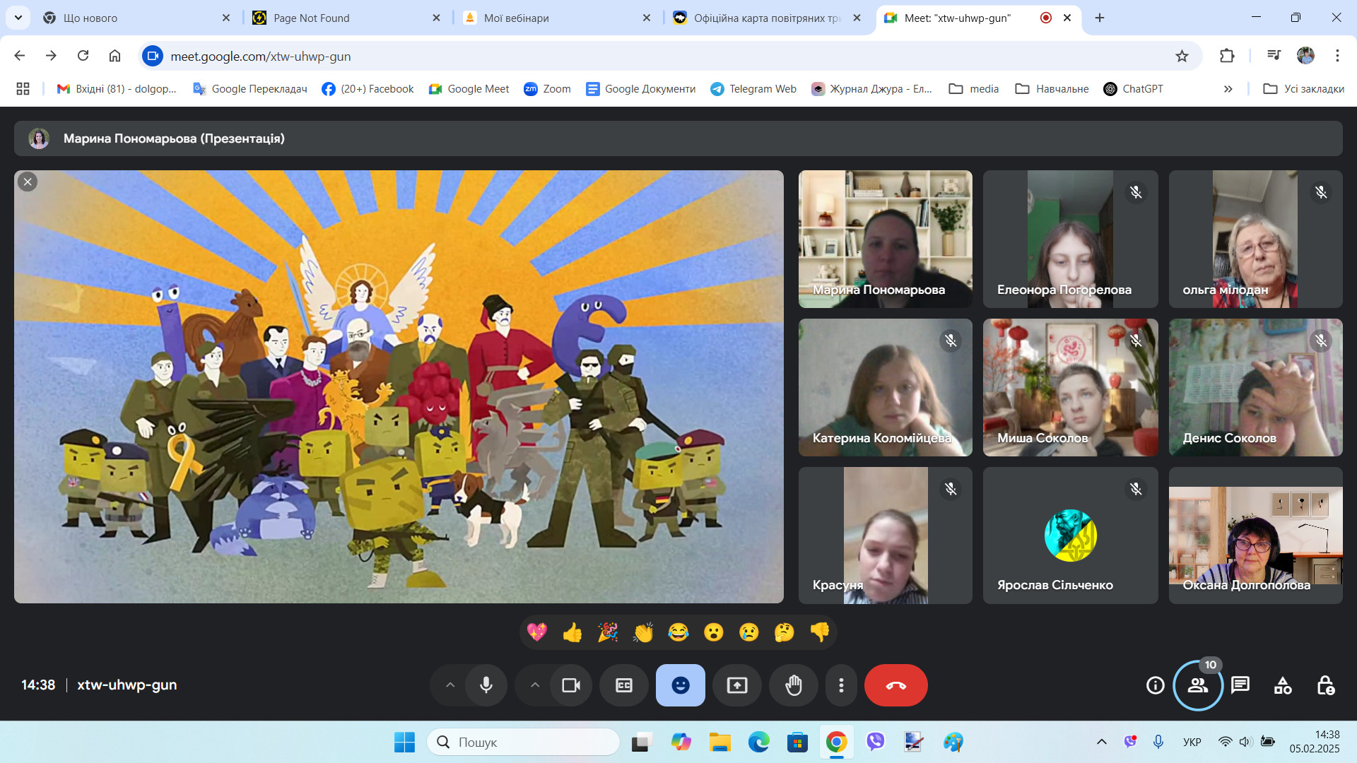1357x763 pixels.
Task: Toggle the microphone on or off
Action: pyautogui.click(x=486, y=685)
